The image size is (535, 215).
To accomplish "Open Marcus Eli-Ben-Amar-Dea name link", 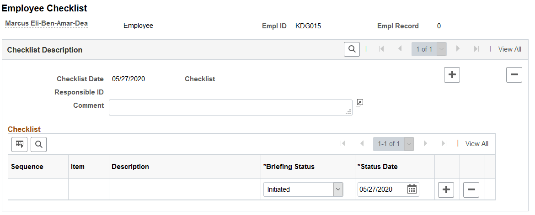I will click(x=46, y=23).
